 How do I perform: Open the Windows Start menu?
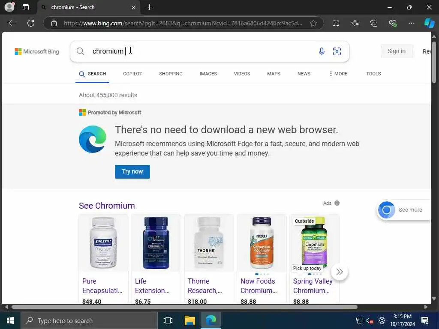(10, 320)
